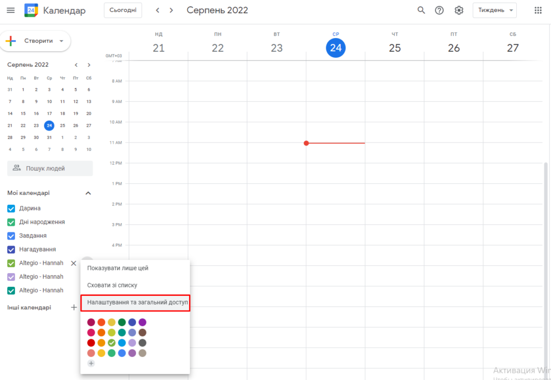The width and height of the screenshot is (551, 380).
Task: Toggle the Дні народження calendar checkbox
Action: tap(11, 222)
